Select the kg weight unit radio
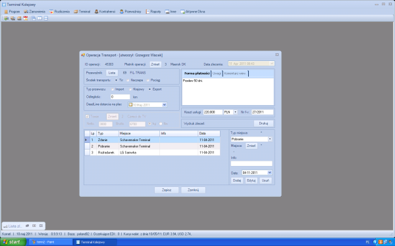Image resolution: width=395 pixels, height=246 pixels. [149, 124]
